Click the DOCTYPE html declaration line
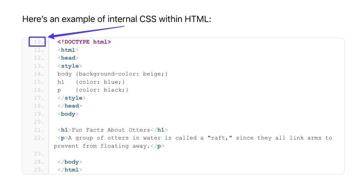357x183 pixels. click(x=84, y=42)
